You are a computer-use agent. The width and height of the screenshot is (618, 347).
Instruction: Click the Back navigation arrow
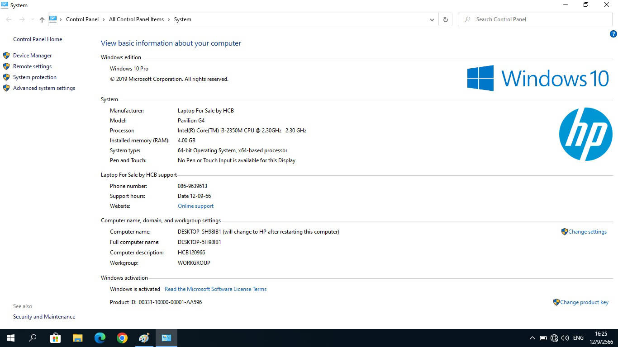[9, 19]
